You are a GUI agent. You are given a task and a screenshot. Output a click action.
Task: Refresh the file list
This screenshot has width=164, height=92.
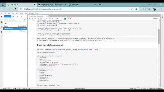coord(22,16)
